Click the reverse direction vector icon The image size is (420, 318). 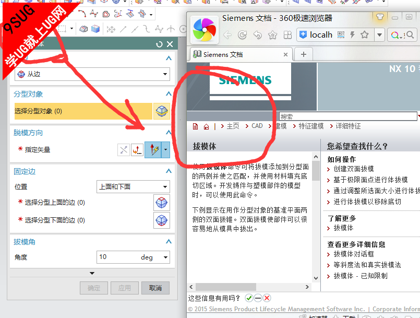[x=124, y=150]
